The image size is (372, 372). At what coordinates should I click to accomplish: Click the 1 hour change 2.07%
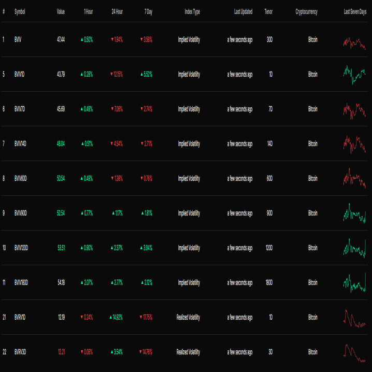(87, 282)
